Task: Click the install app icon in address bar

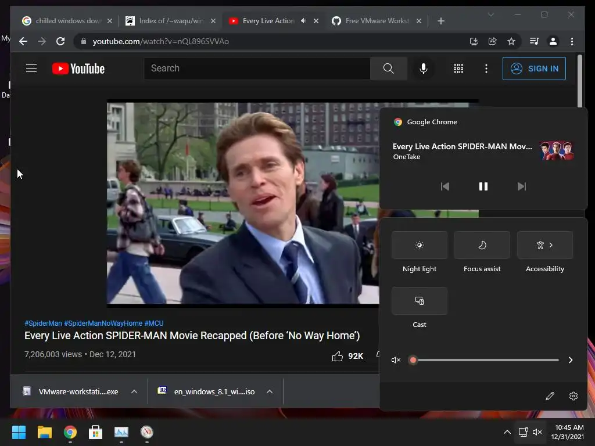Action: [x=474, y=41]
